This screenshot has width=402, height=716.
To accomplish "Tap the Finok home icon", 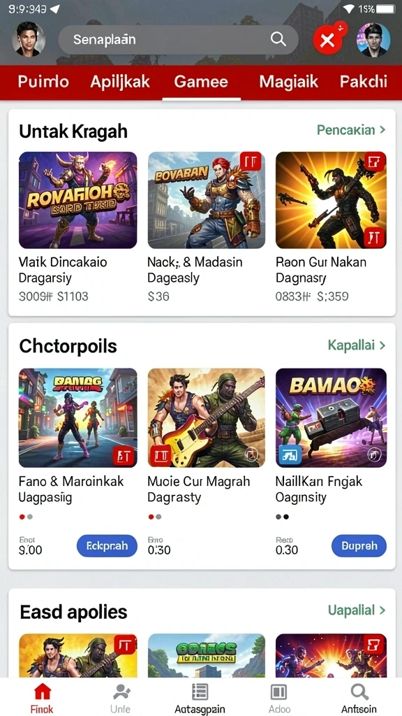I will click(x=42, y=692).
